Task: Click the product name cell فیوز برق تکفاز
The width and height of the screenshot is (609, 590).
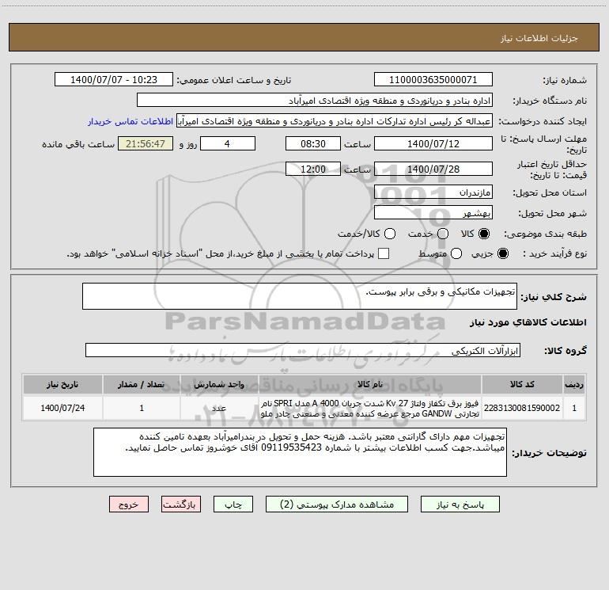Action: tap(370, 408)
